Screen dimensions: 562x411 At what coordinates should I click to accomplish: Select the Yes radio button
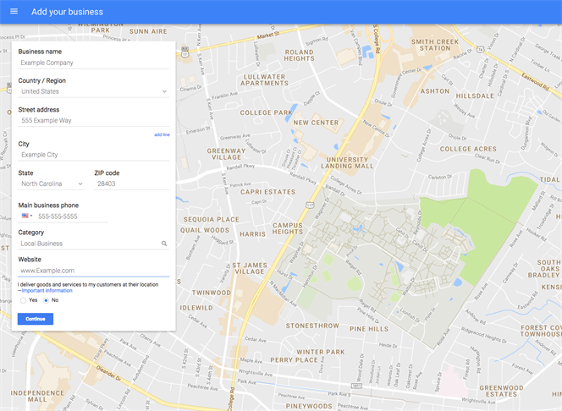24,300
